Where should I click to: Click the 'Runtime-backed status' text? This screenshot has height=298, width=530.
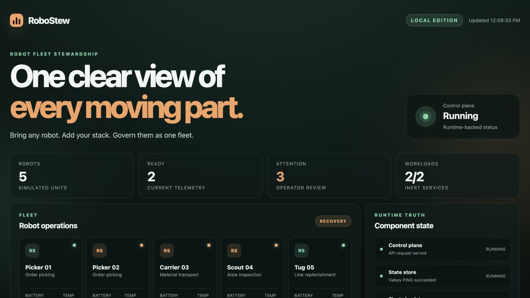[470, 127]
